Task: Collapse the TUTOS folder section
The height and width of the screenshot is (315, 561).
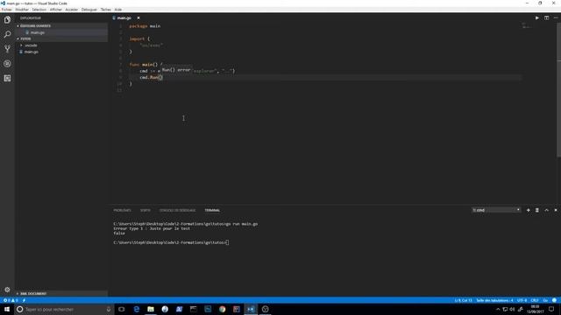Action: click(61, 38)
